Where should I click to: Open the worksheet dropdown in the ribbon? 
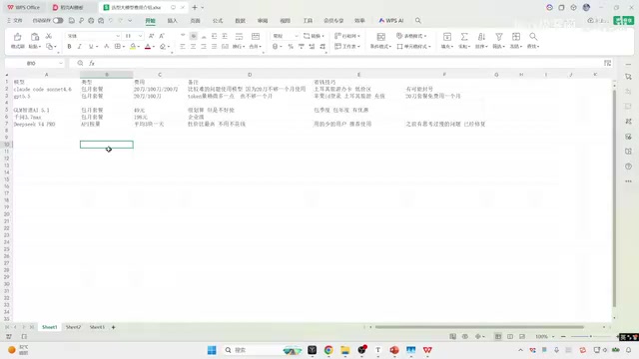347,47
